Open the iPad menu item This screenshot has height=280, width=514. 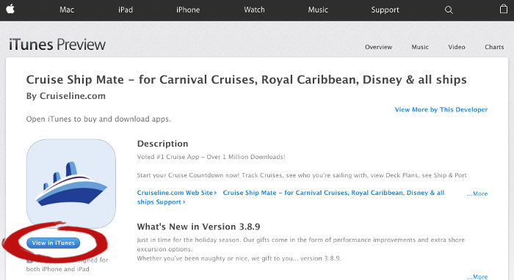coord(126,10)
